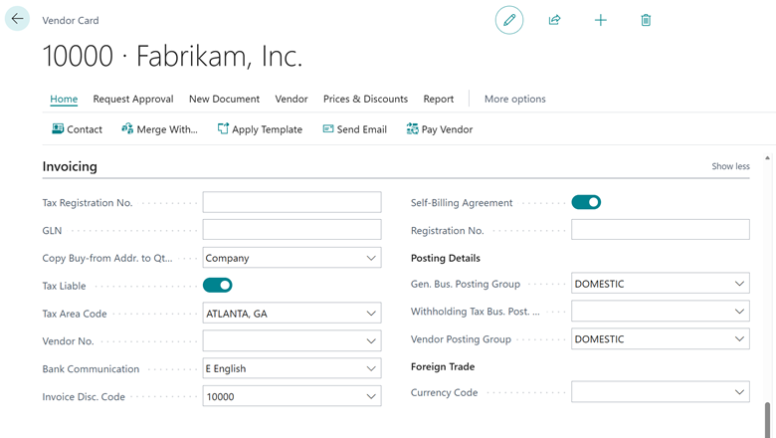Turn off Tax Liable switch
The width and height of the screenshot is (776, 438).
(x=217, y=285)
